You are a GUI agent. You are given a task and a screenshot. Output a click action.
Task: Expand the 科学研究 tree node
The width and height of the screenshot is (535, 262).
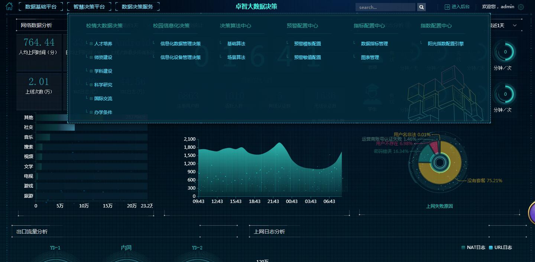click(x=91, y=85)
